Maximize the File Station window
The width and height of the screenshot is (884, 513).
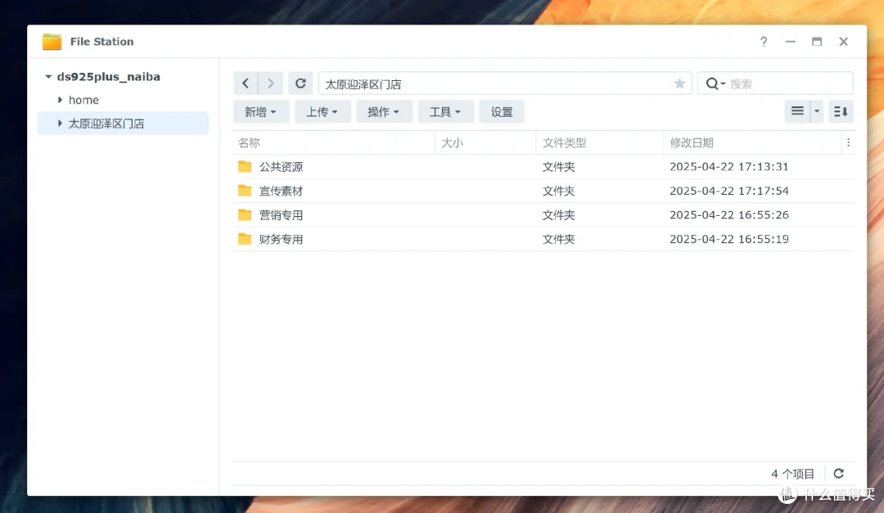point(817,42)
